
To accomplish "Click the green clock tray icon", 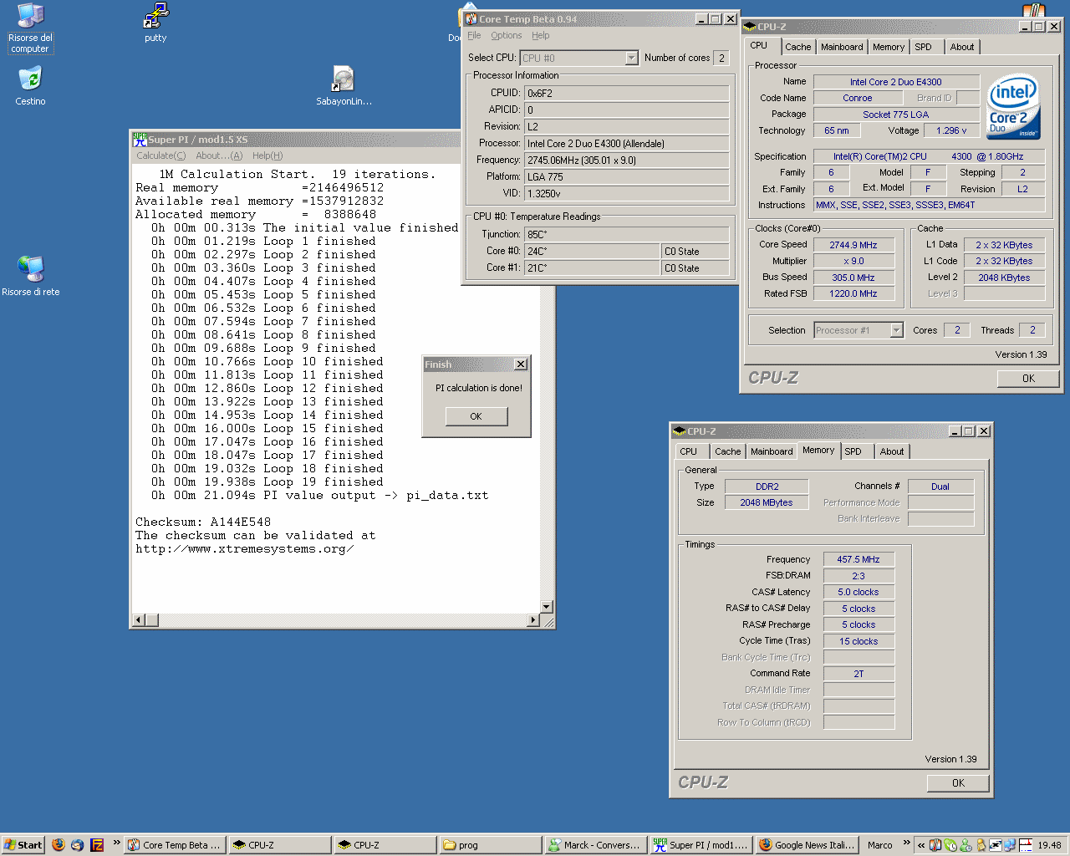I will click(x=950, y=845).
